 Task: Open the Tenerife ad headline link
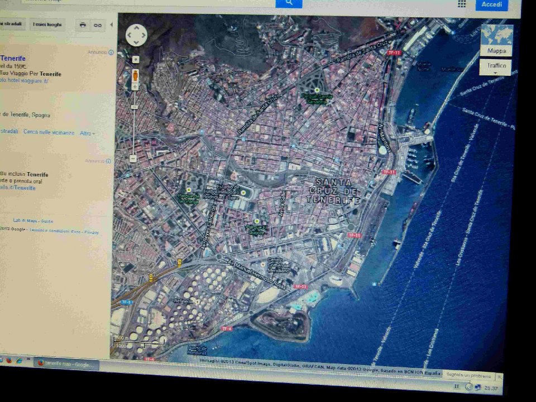click(13, 59)
